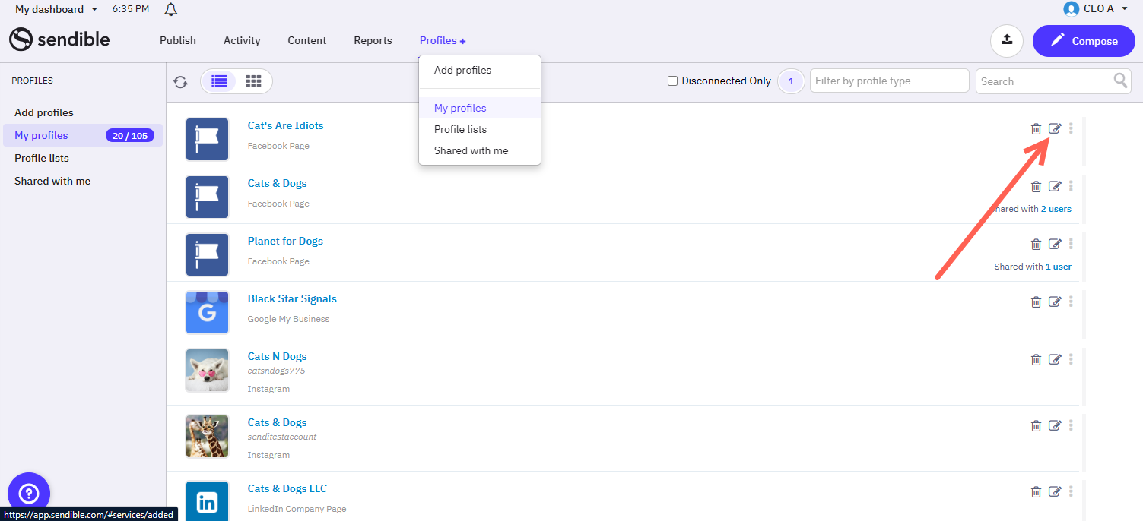Edit the Cats & Dogs Facebook Page
This screenshot has width=1143, height=521.
coord(1055,186)
